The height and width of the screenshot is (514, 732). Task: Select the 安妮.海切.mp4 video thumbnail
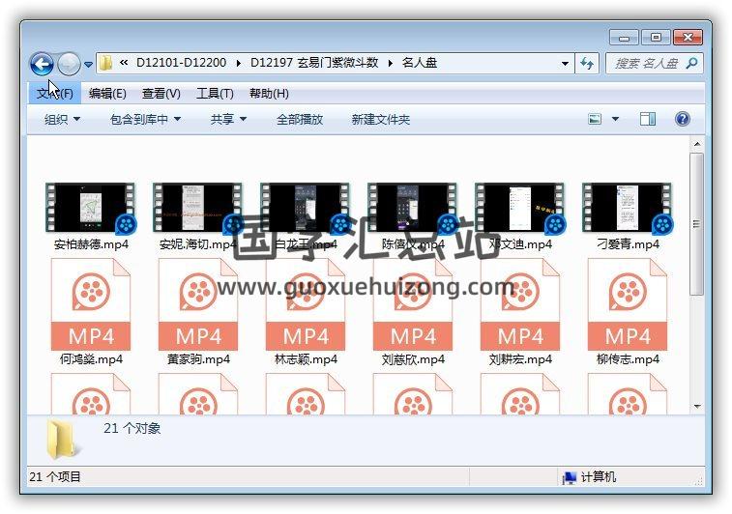(x=198, y=208)
